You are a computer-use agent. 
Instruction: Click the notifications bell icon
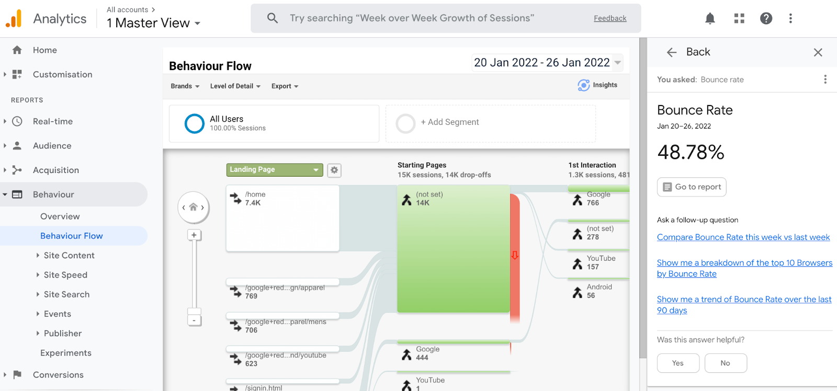click(x=710, y=19)
